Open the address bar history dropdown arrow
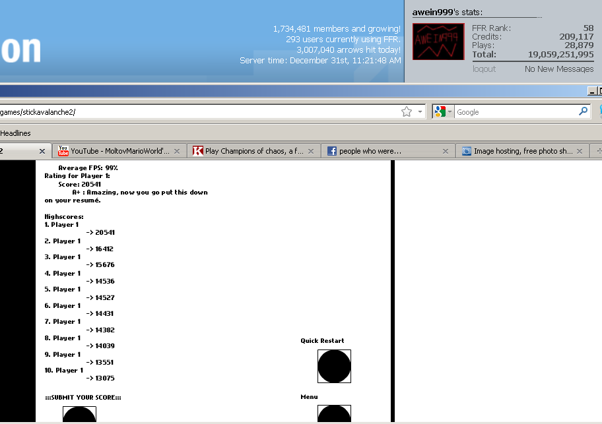Screen dimensions: 602x424 tap(420, 112)
